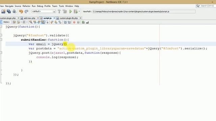216x121 pixels.
Task: Open the Refactor menu
Action: (x=26, y=6)
